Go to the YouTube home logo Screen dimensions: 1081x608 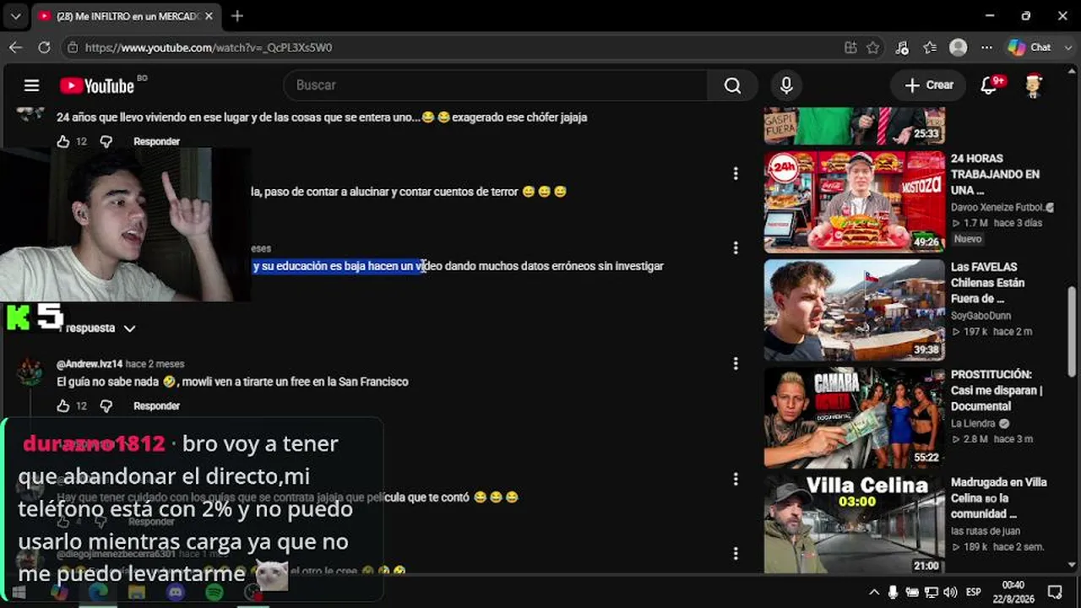click(x=98, y=85)
